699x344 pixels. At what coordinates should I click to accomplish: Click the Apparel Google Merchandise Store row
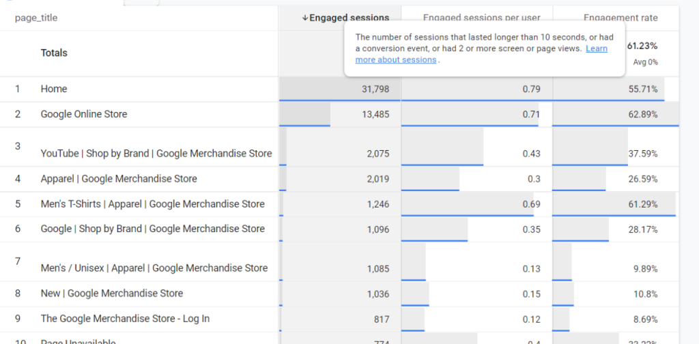[119, 179]
